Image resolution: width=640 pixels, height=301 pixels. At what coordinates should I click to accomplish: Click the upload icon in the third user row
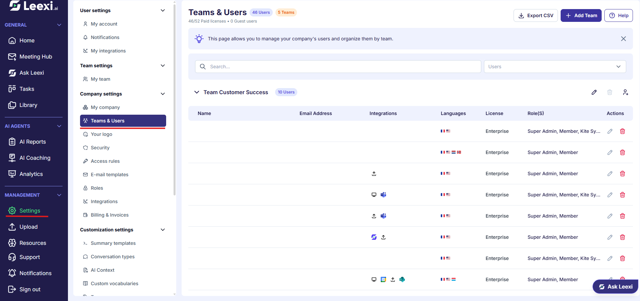coord(374,174)
